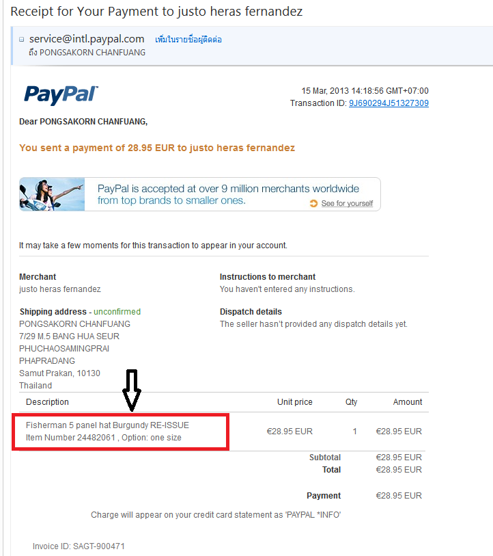Click the service@intl.paypal.com sender address

[87, 39]
